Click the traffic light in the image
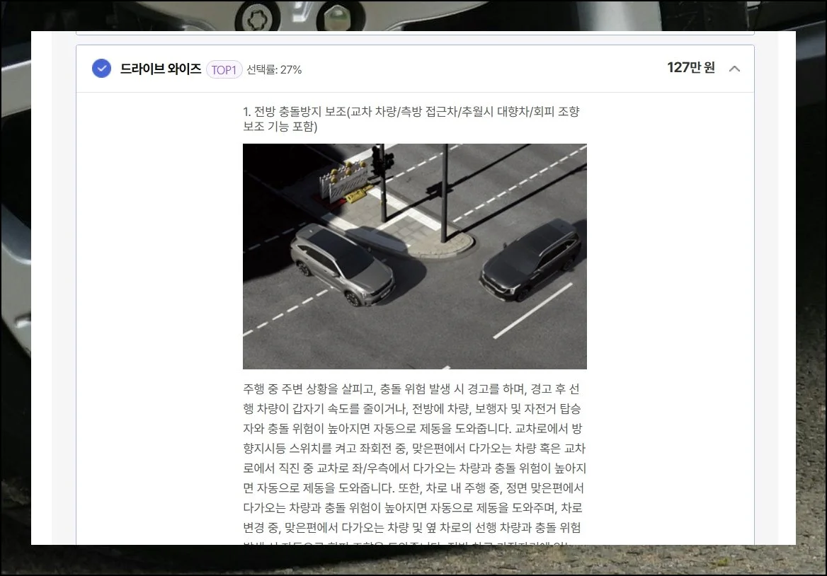The height and width of the screenshot is (576, 827). 382,163
